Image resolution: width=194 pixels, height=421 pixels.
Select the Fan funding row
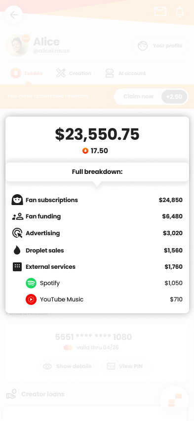97,216
